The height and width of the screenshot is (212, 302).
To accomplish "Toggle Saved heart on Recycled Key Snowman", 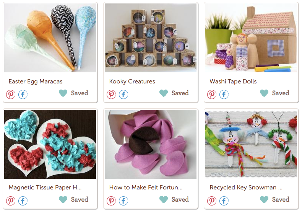I will (x=264, y=199).
